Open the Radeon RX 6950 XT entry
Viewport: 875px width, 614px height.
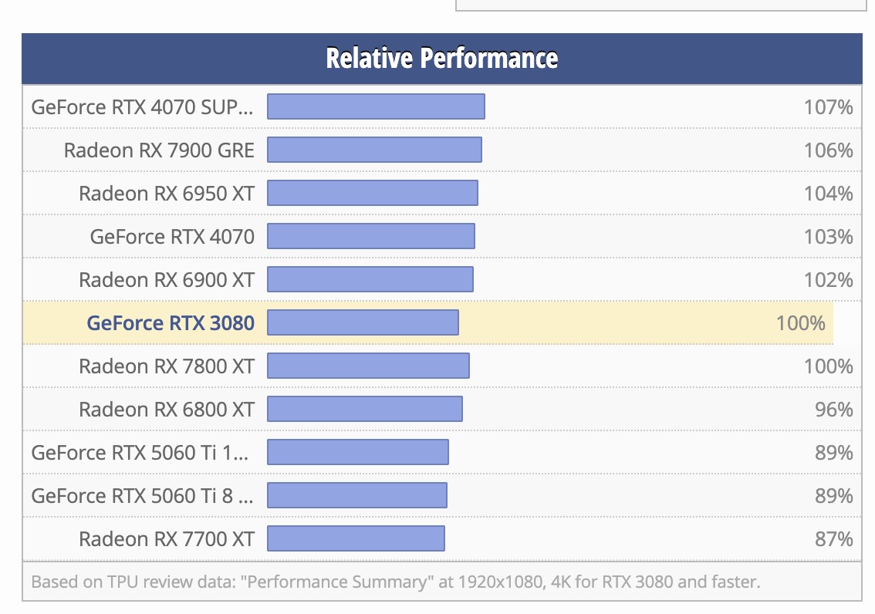point(167,193)
